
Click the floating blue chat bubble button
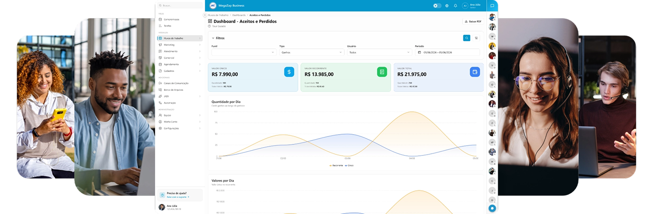tap(492, 208)
